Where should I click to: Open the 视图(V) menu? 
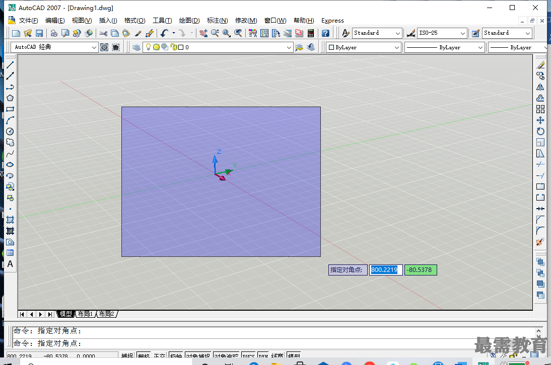pos(82,20)
